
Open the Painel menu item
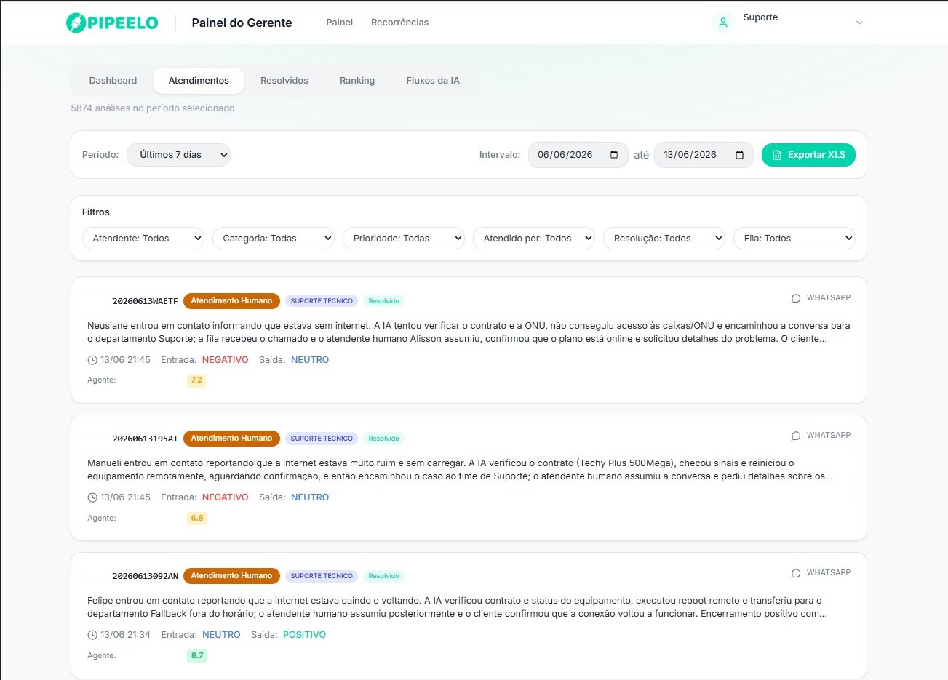pyautogui.click(x=339, y=23)
